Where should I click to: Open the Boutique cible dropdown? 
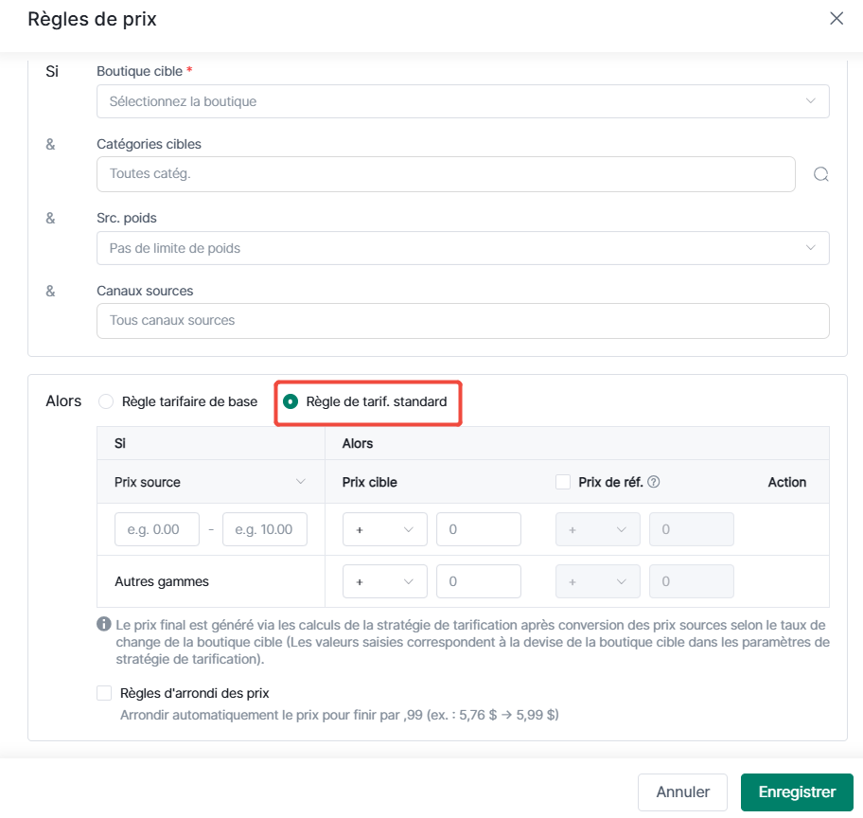(x=463, y=101)
